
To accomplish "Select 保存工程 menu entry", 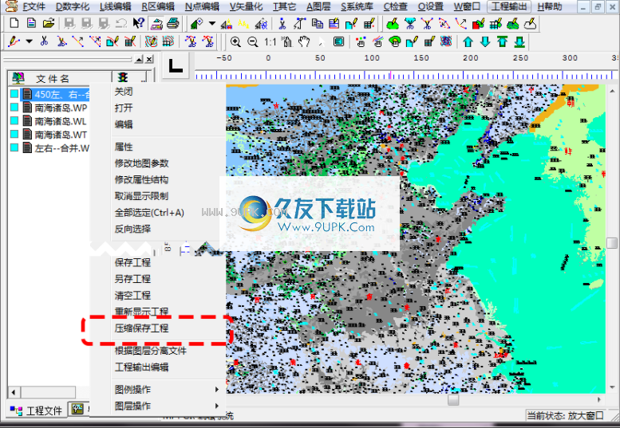I will [x=132, y=262].
